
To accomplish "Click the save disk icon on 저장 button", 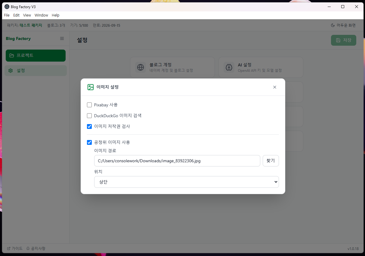I will [x=338, y=40].
